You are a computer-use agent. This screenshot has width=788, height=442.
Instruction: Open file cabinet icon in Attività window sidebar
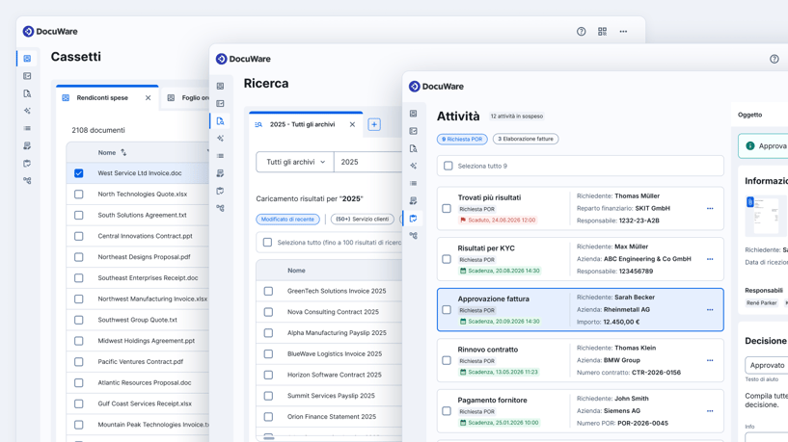pyautogui.click(x=413, y=114)
